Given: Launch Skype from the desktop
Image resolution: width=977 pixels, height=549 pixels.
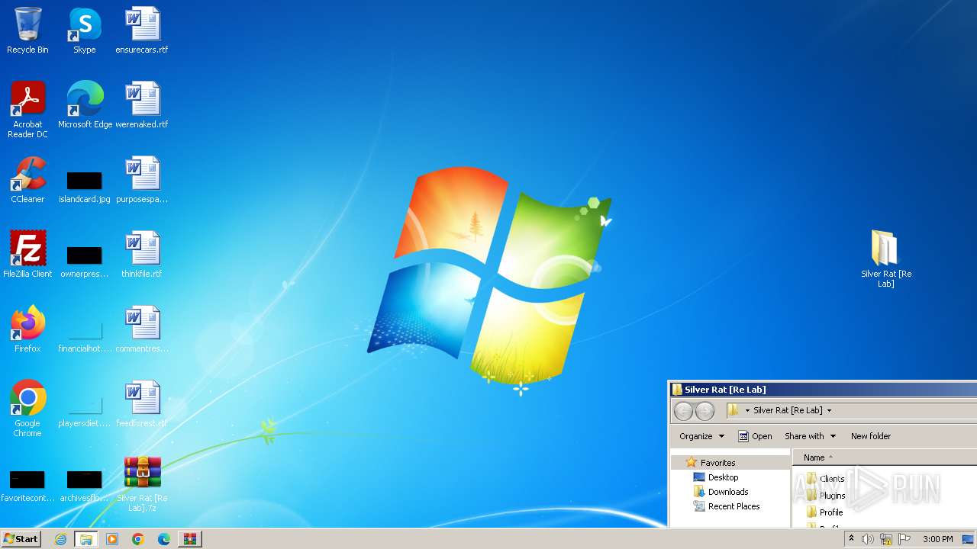Looking at the screenshot, I should (x=84, y=30).
